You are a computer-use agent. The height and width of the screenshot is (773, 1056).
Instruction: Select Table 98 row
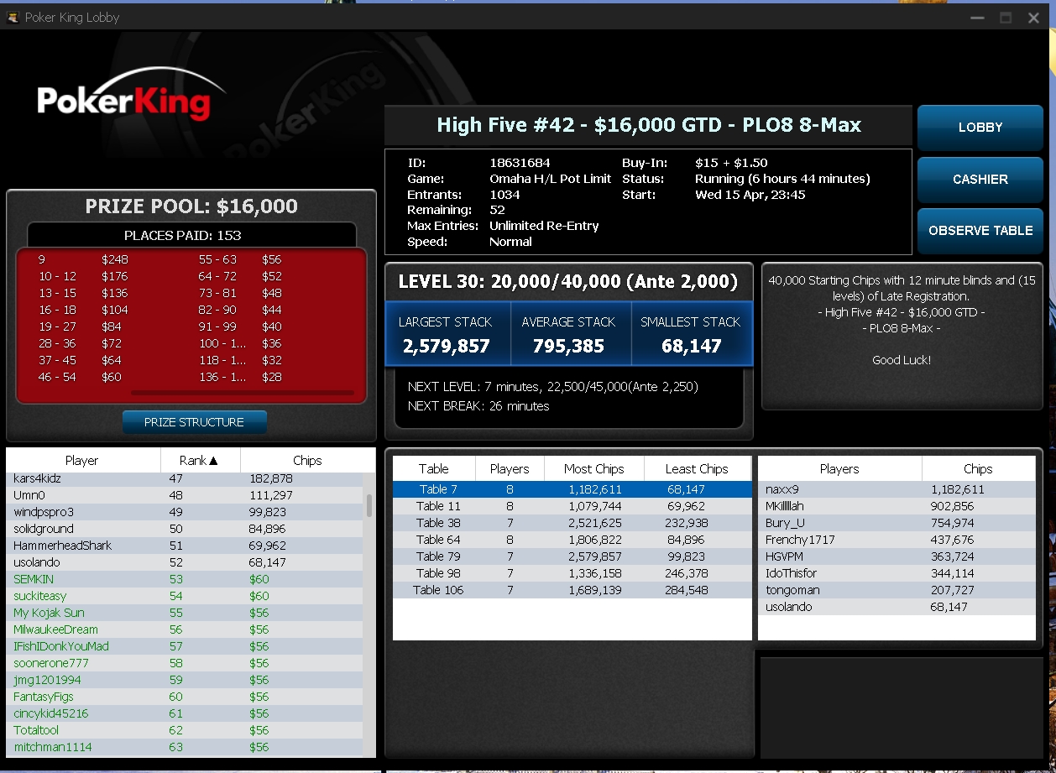[572, 573]
